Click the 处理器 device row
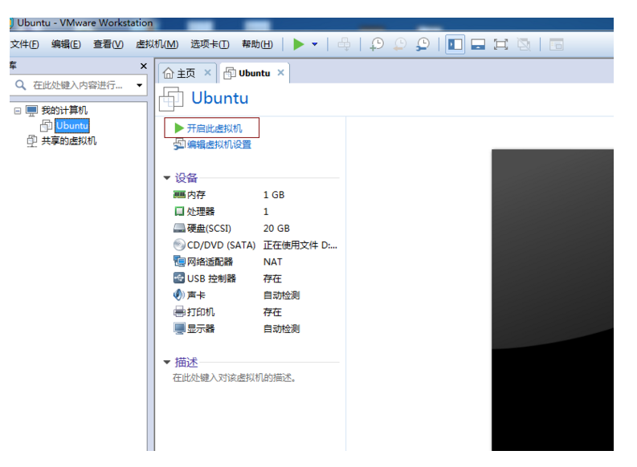The width and height of the screenshot is (637, 467). pyautogui.click(x=255, y=211)
